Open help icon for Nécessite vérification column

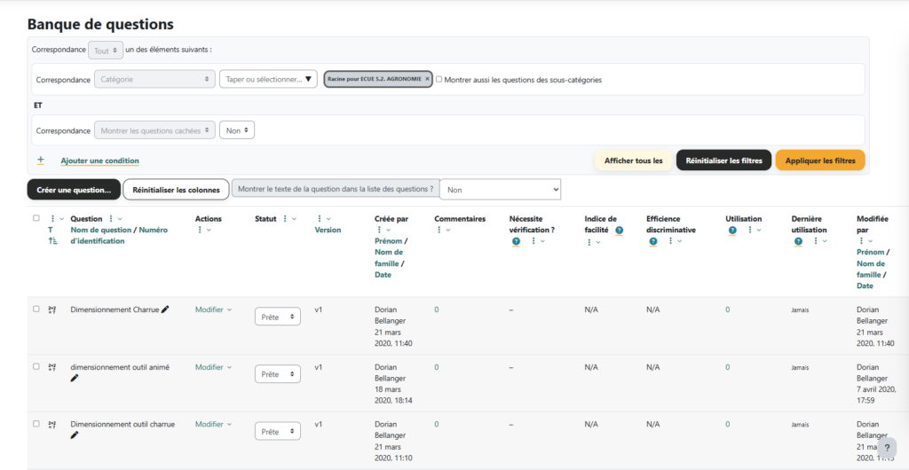[516, 241]
